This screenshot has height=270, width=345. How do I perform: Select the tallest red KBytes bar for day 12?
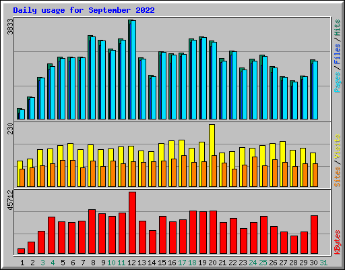point(132,223)
